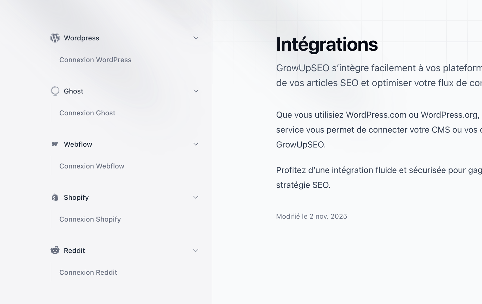Open the Connexion Reddit link

[x=88, y=272]
